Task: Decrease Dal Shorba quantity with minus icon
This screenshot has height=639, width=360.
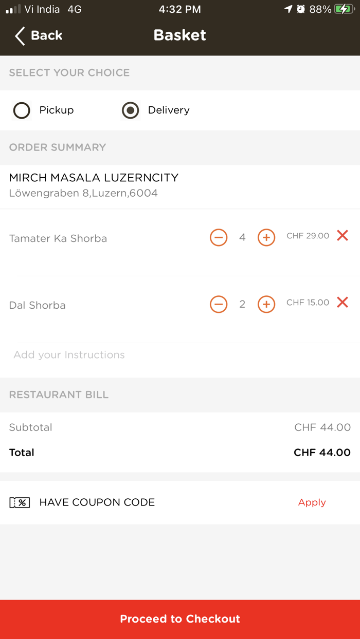Action: click(218, 304)
